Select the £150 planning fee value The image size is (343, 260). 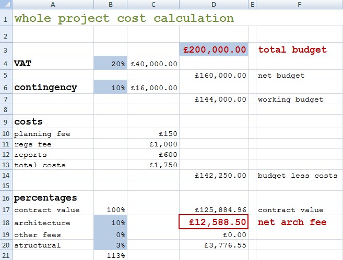pos(153,133)
